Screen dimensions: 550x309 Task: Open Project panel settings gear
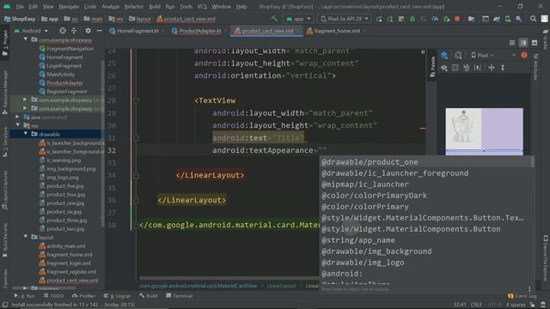point(88,31)
